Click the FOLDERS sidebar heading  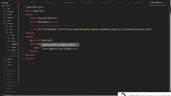(x=5, y=3)
